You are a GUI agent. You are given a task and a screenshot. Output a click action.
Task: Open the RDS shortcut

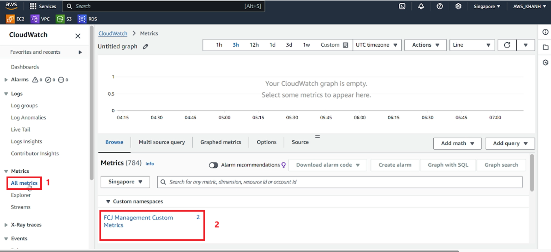click(x=87, y=19)
